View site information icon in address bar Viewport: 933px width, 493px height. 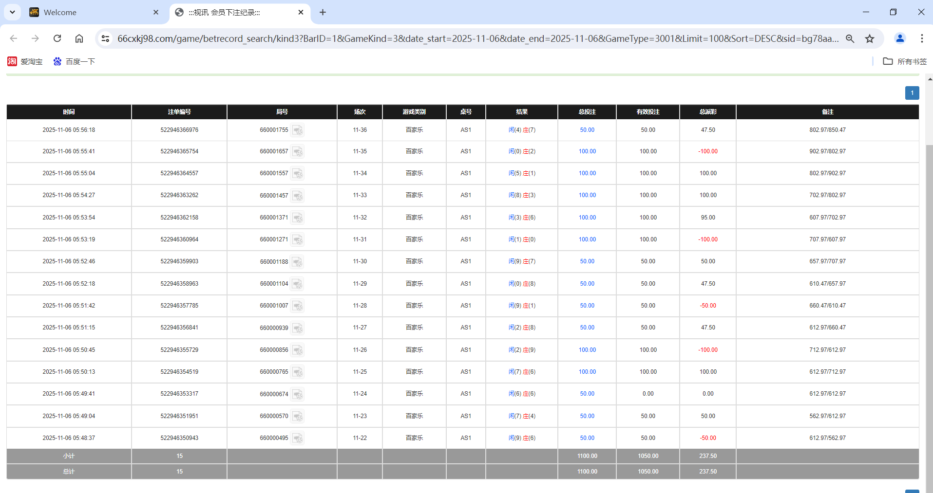105,38
